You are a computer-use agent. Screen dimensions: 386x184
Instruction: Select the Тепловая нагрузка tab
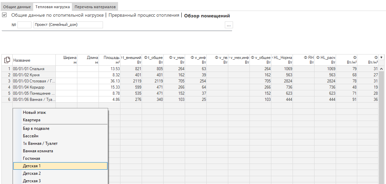[x=52, y=6]
